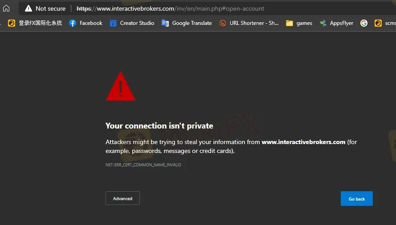Image resolution: width=396 pixels, height=225 pixels.
Task: Open the Google Translate bookmark icon
Action: [x=165, y=23]
